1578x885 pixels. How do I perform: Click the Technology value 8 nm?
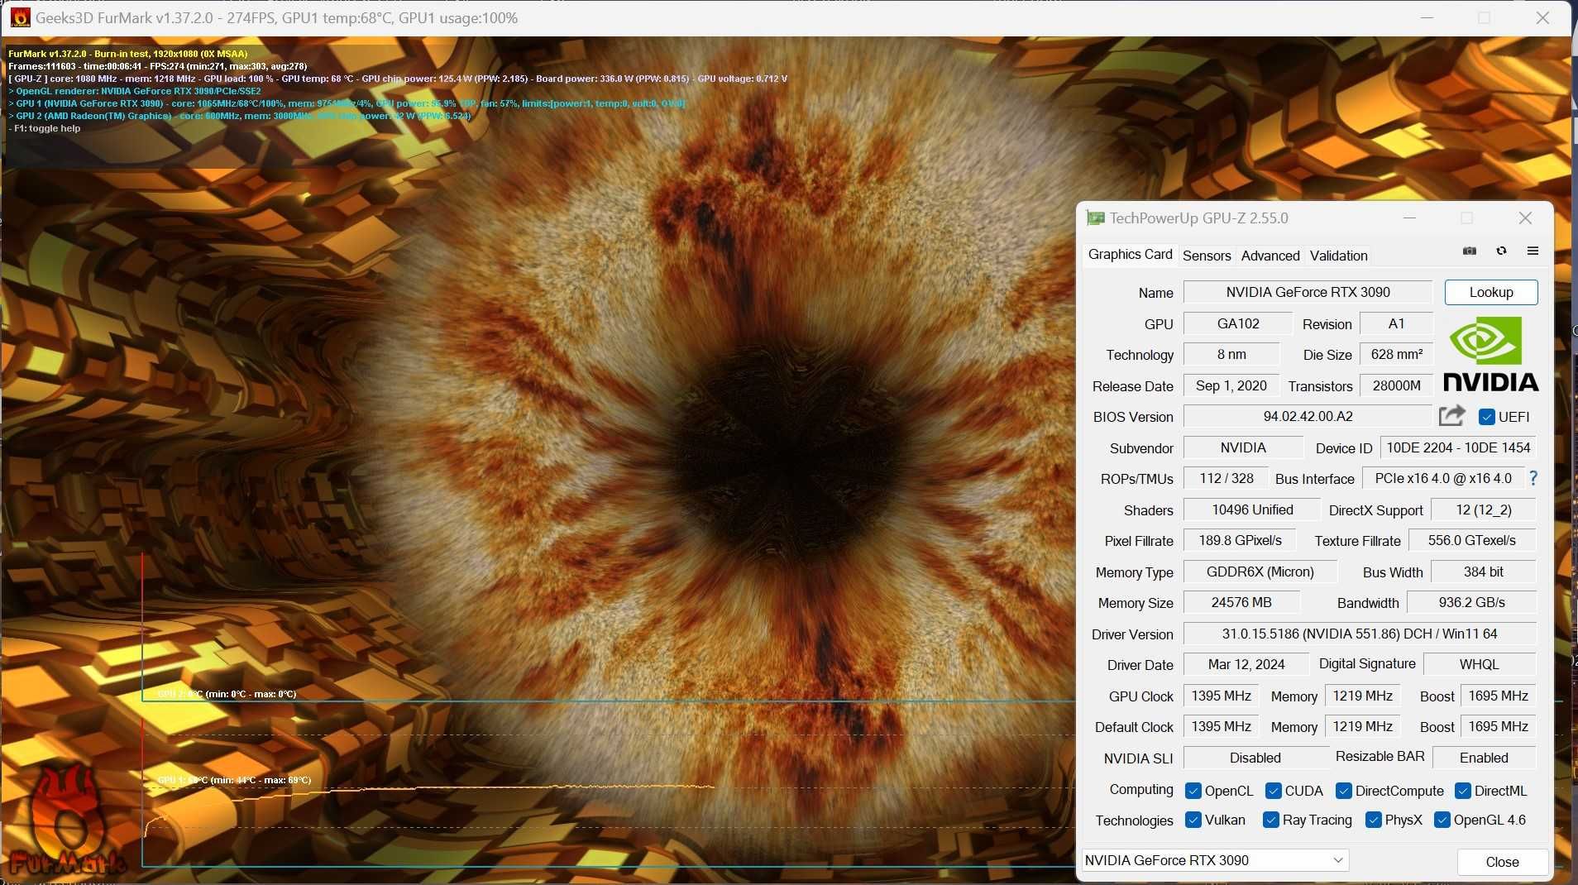point(1231,354)
